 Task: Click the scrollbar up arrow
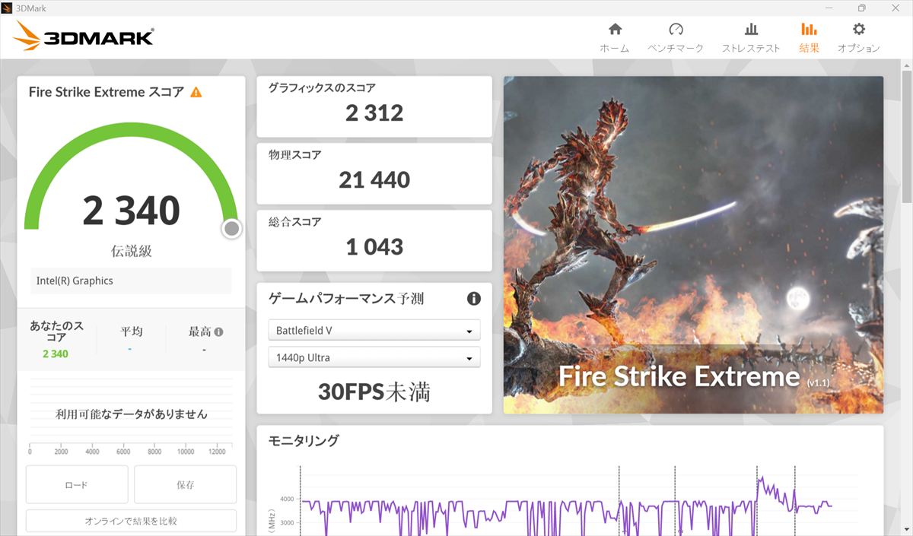[906, 65]
